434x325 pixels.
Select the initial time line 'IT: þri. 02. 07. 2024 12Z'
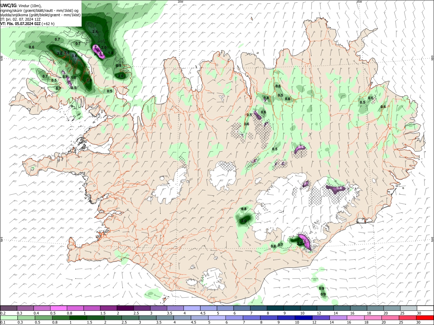pyautogui.click(x=20, y=19)
